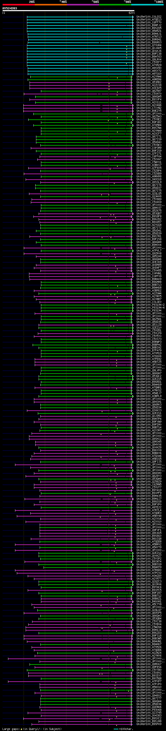166x731 pixels.
Task: Open hit UniRef100_P93194-4
Action: [150, 308]
